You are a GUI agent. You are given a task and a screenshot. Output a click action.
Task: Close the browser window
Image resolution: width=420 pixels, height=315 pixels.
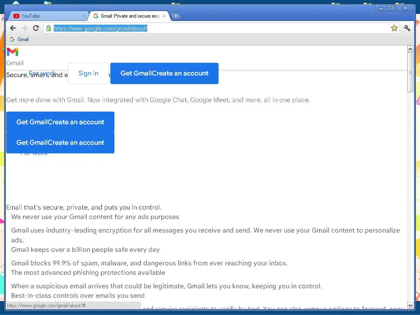(405, 8)
